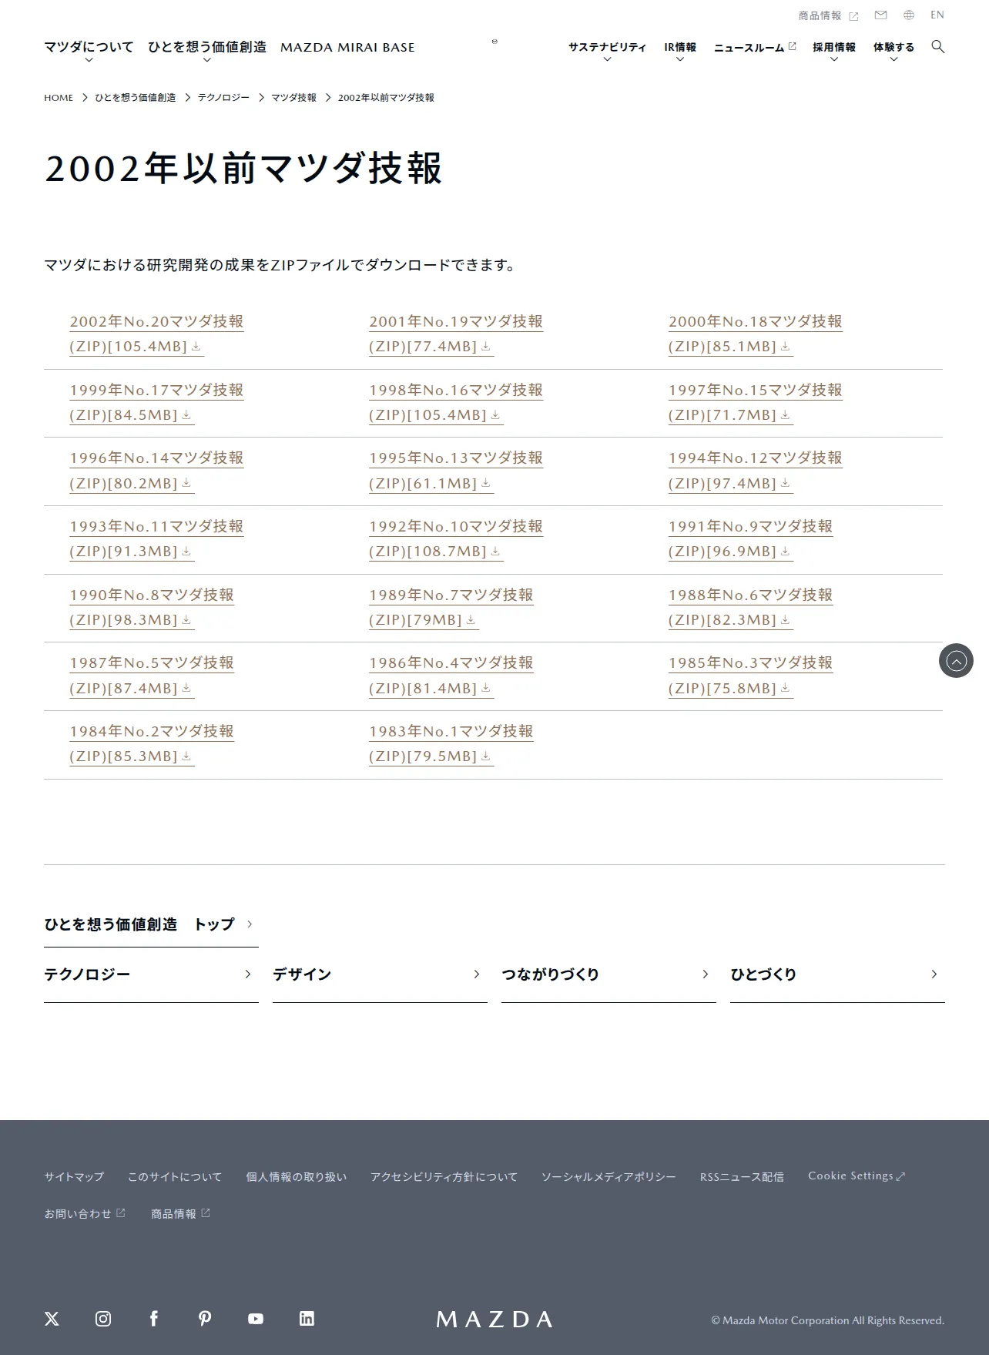Open 個人情報の取り扱い footer link

(x=297, y=1177)
